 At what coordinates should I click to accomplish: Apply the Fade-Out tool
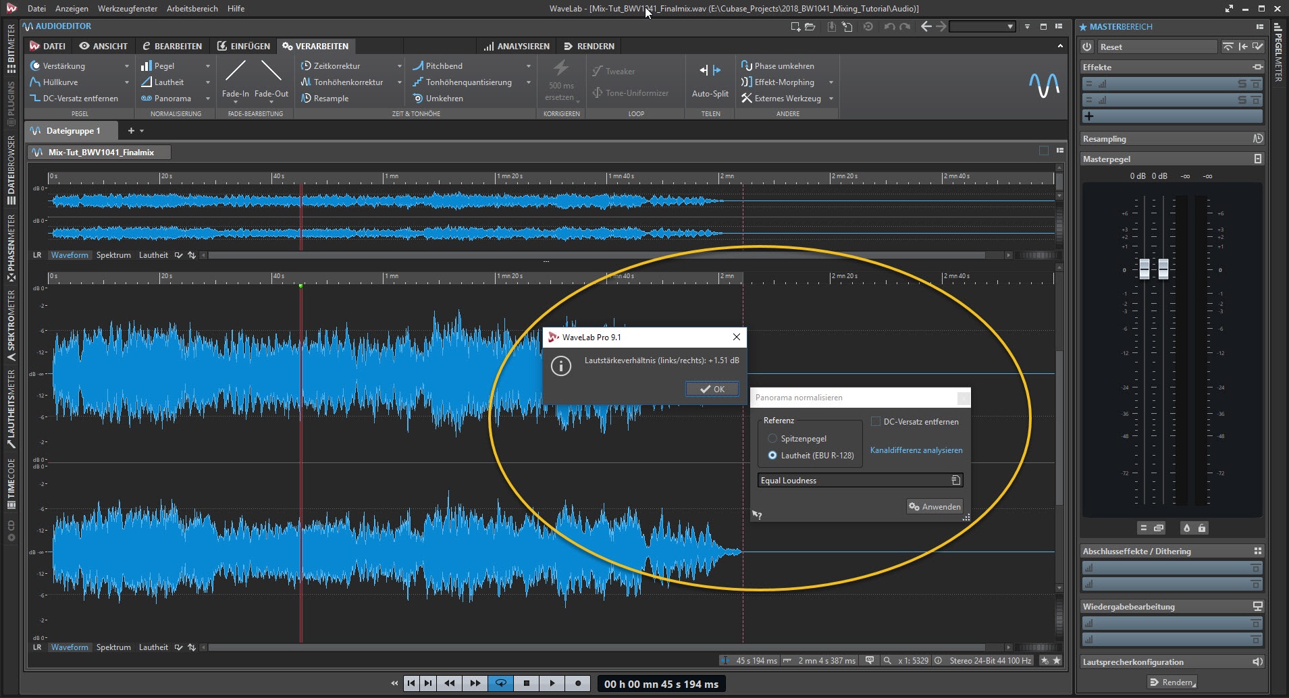tap(271, 80)
